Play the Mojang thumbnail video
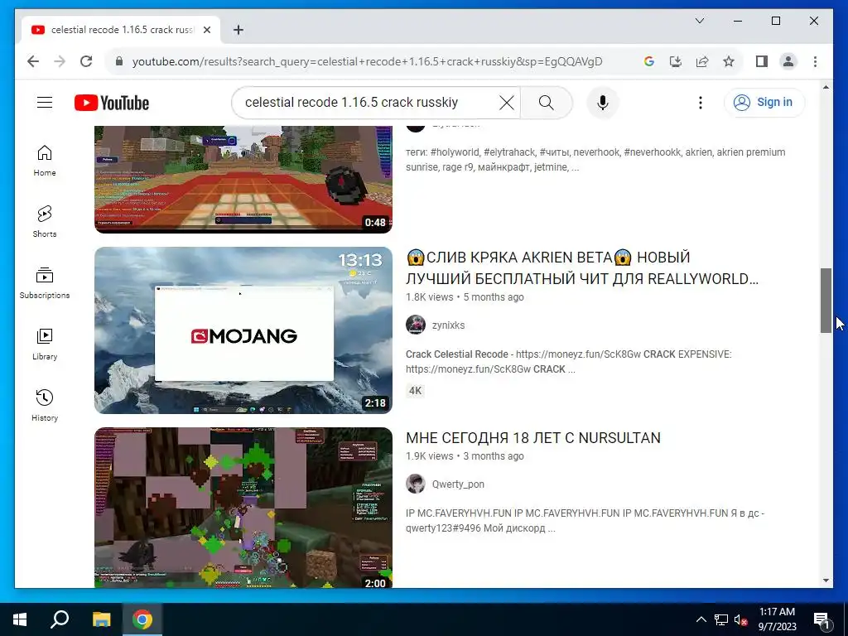Screen dimensions: 848x636 (243, 330)
